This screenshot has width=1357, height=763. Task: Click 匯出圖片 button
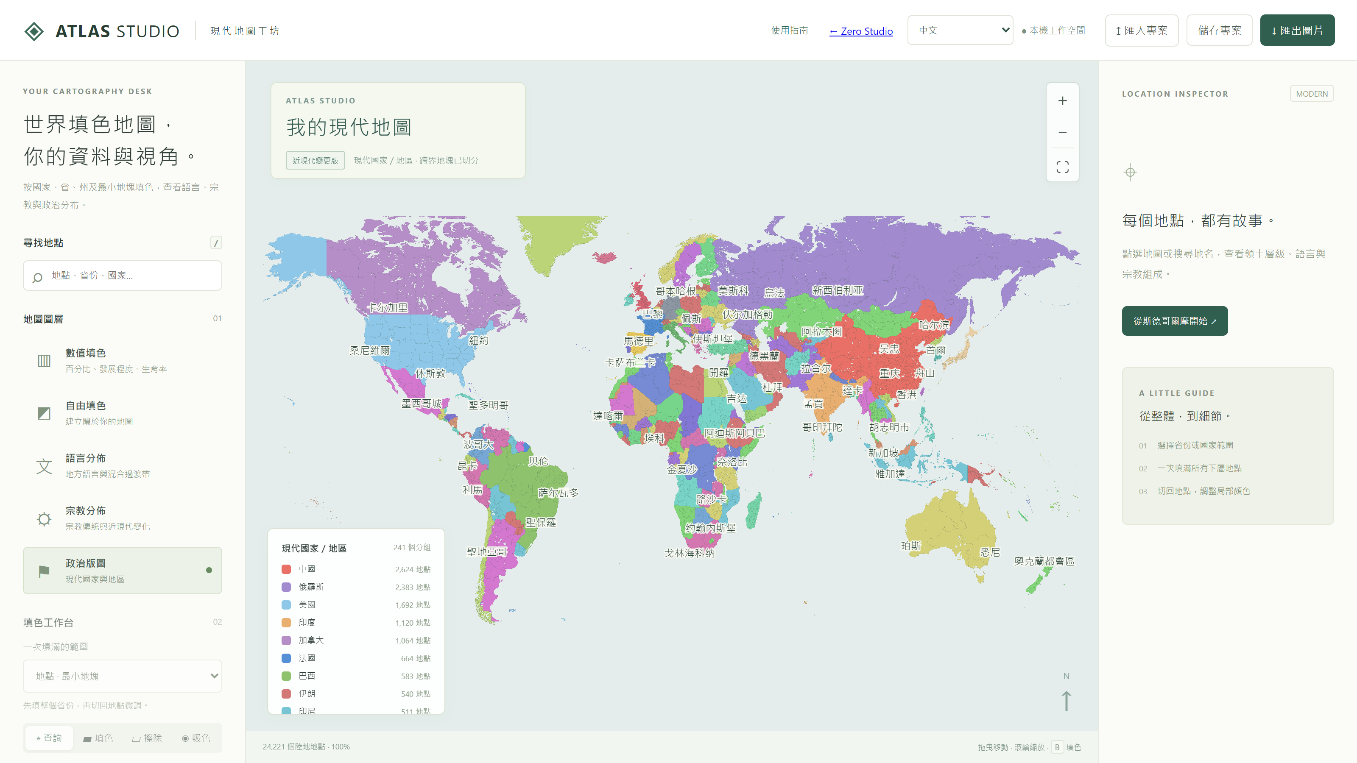tap(1297, 31)
